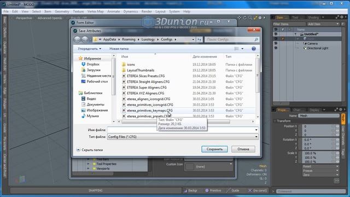Toggle visibility eye for the Mesh row
The image size is (350, 197).
tap(276, 39)
